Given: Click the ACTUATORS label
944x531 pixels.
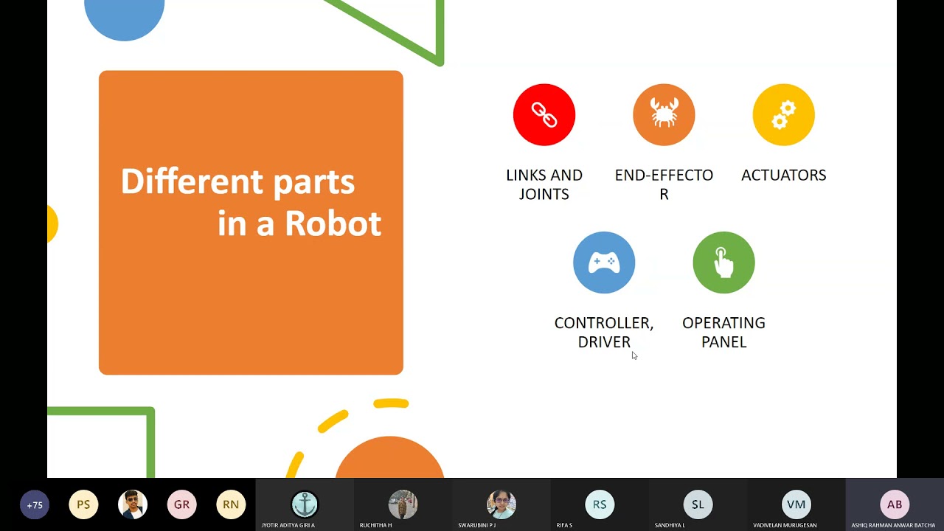Looking at the screenshot, I should (x=784, y=176).
